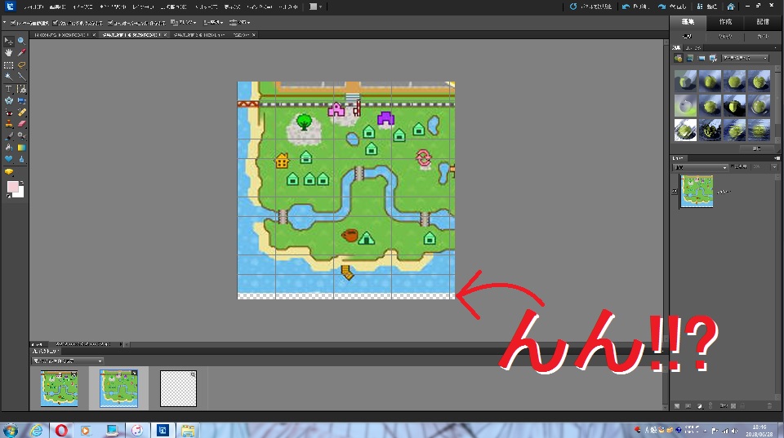
Task: Click the Undo arrow in top bar
Action: (626, 7)
